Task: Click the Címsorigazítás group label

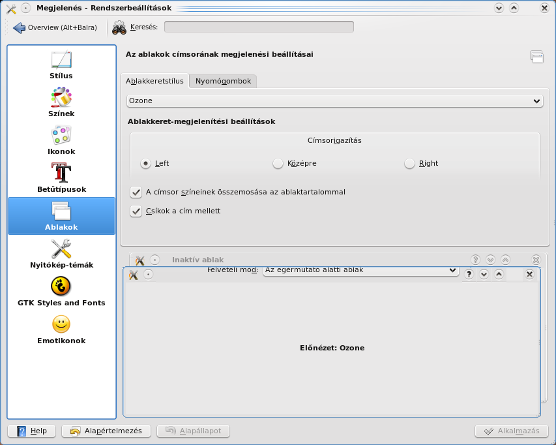Action: (334, 140)
